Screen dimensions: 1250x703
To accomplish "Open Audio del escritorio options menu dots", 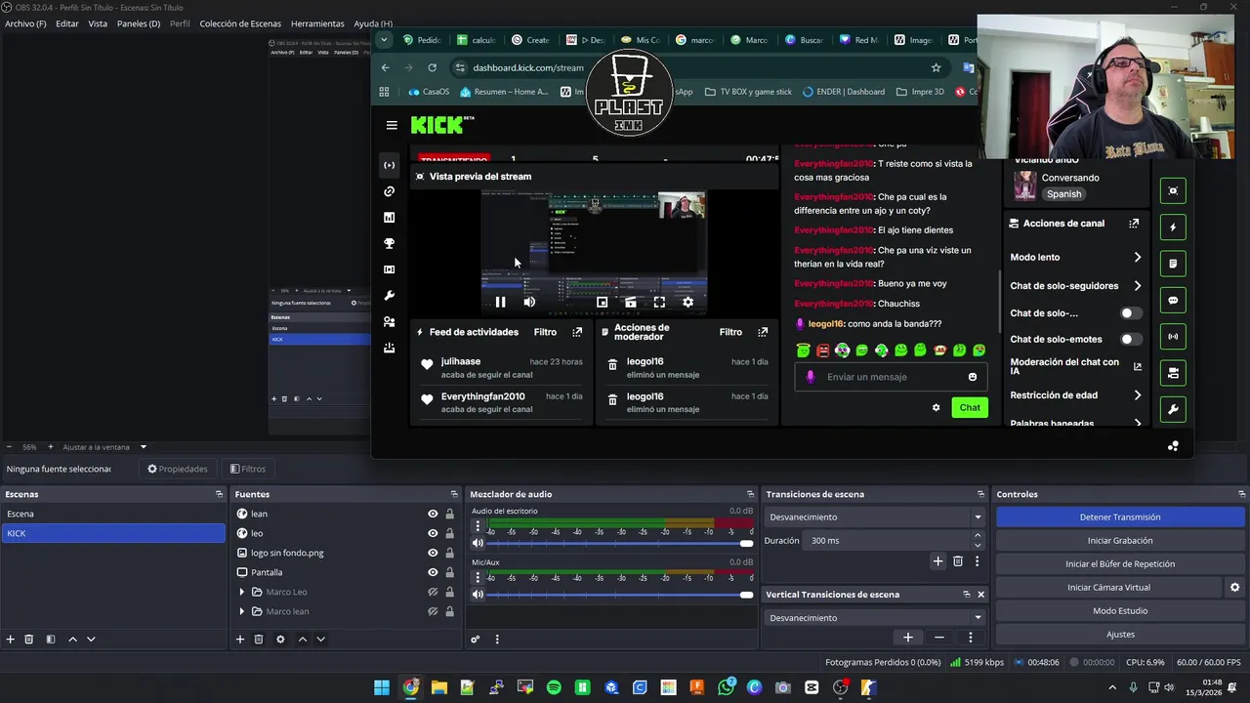I will click(x=478, y=525).
